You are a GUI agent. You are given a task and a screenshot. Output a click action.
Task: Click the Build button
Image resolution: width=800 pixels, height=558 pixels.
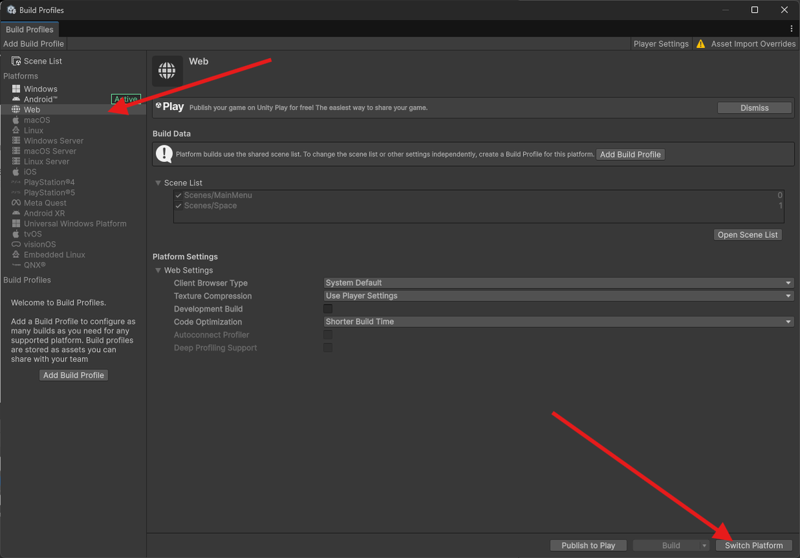[667, 545]
